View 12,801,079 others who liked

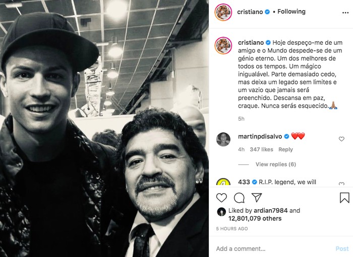coord(255,218)
